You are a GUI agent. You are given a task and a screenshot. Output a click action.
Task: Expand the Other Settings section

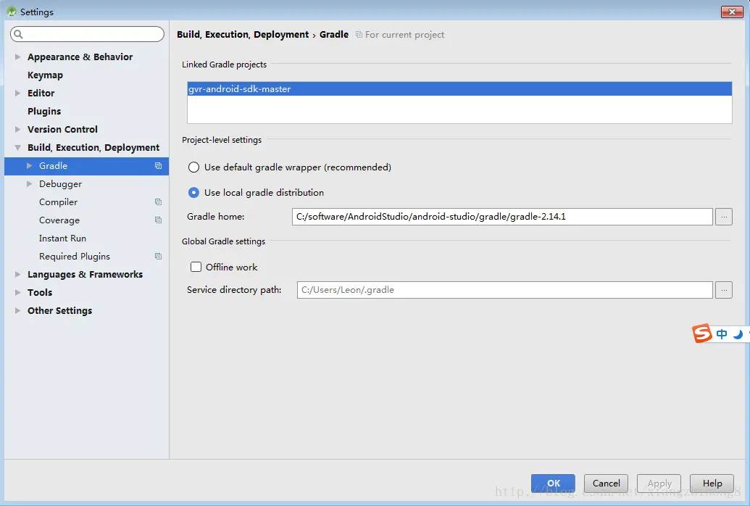17,311
